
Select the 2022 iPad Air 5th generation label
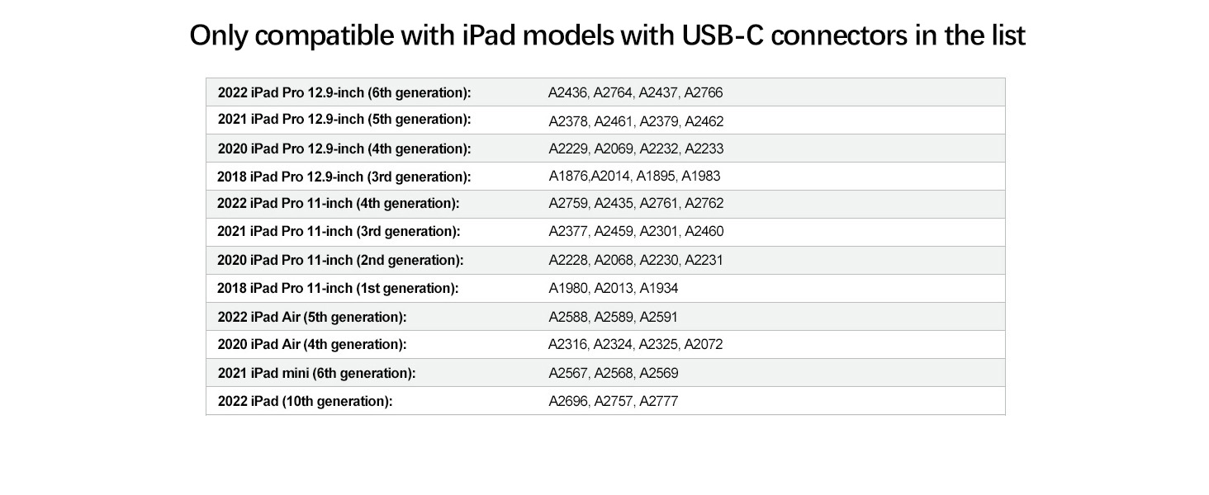tap(312, 317)
